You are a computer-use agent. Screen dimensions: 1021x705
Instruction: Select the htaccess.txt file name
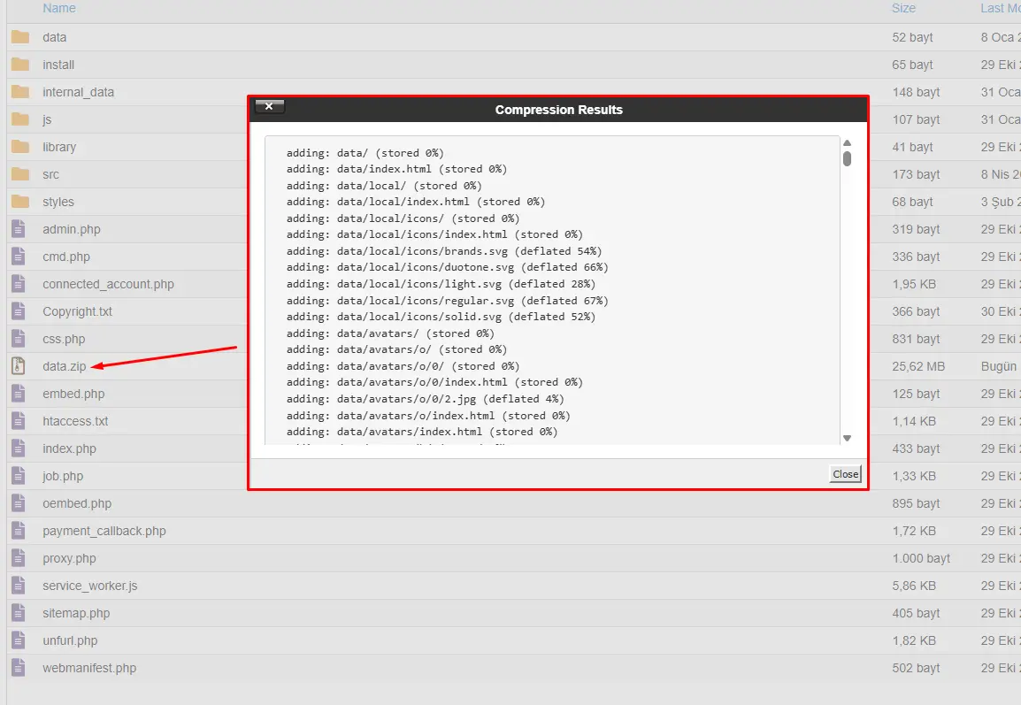75,420
